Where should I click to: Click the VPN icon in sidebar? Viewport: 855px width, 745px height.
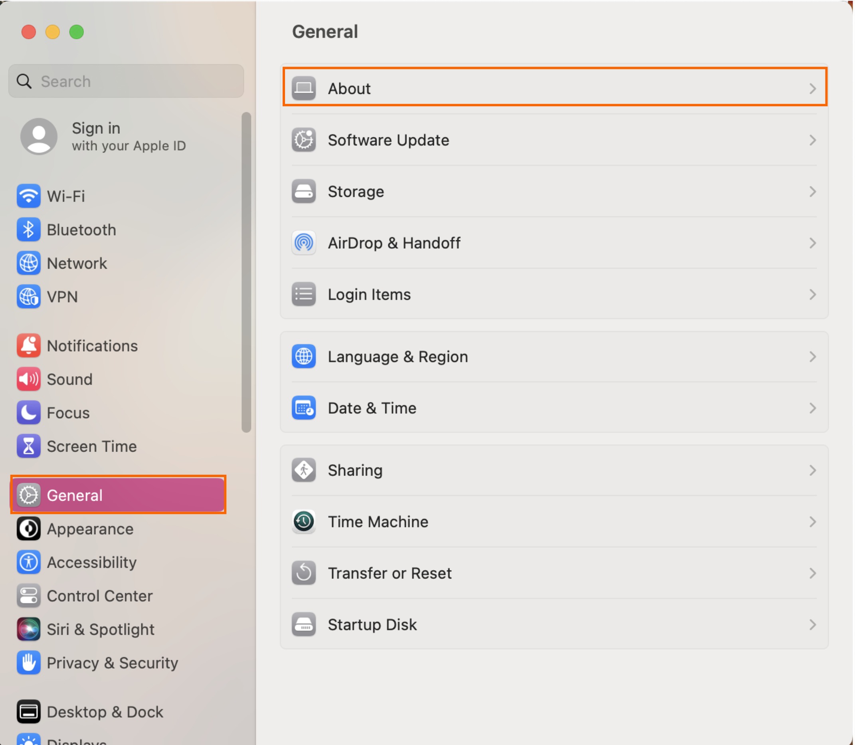(x=29, y=297)
